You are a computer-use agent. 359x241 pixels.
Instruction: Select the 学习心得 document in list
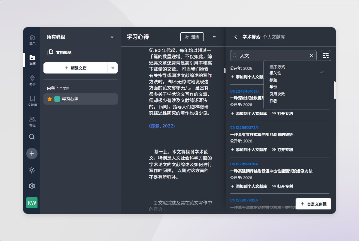pyautogui.click(x=80, y=99)
